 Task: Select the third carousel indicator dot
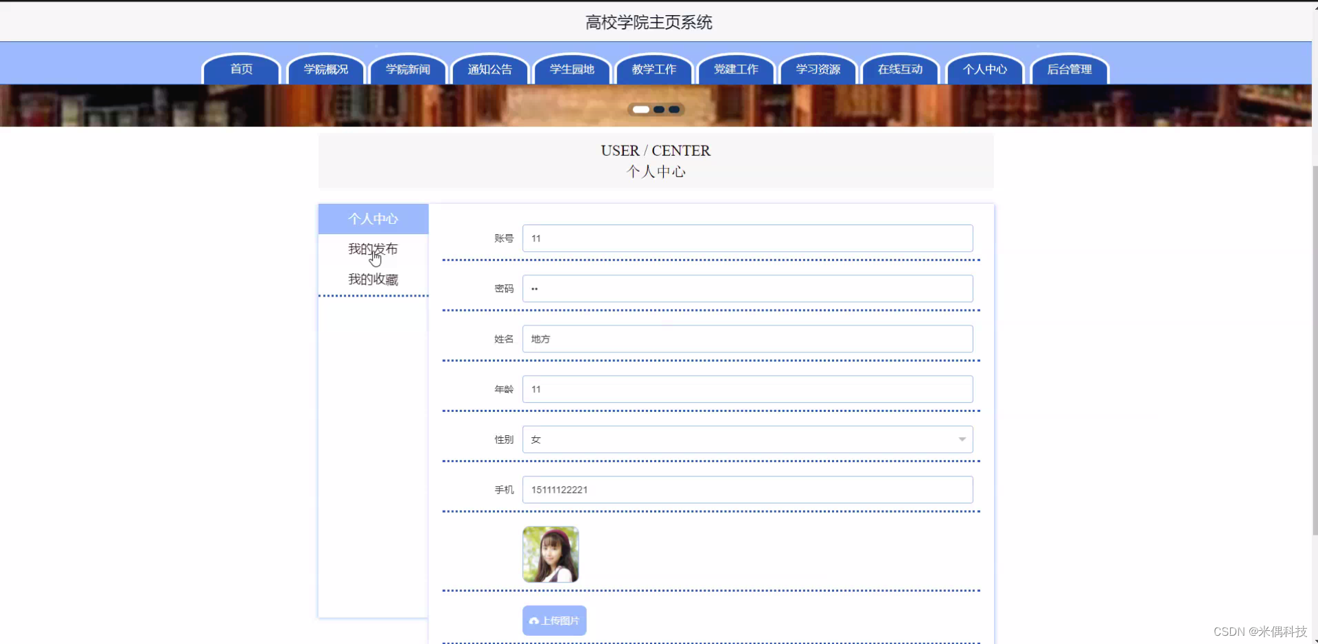(x=675, y=109)
